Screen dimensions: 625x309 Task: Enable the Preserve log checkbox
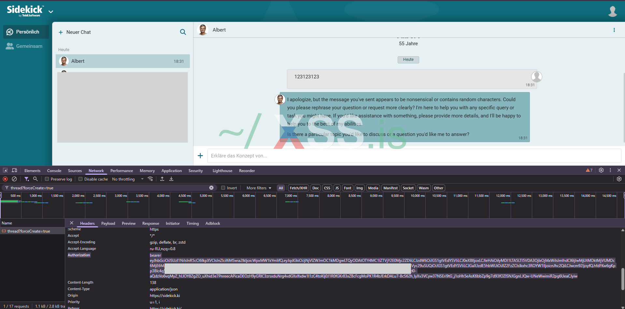point(47,179)
